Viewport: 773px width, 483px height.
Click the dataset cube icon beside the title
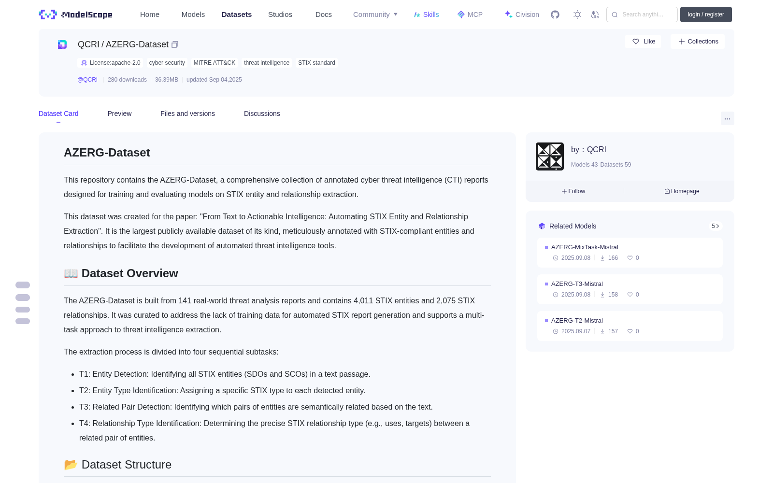(62, 44)
